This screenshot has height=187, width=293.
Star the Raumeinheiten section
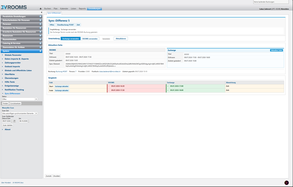click(x=40, y=39)
